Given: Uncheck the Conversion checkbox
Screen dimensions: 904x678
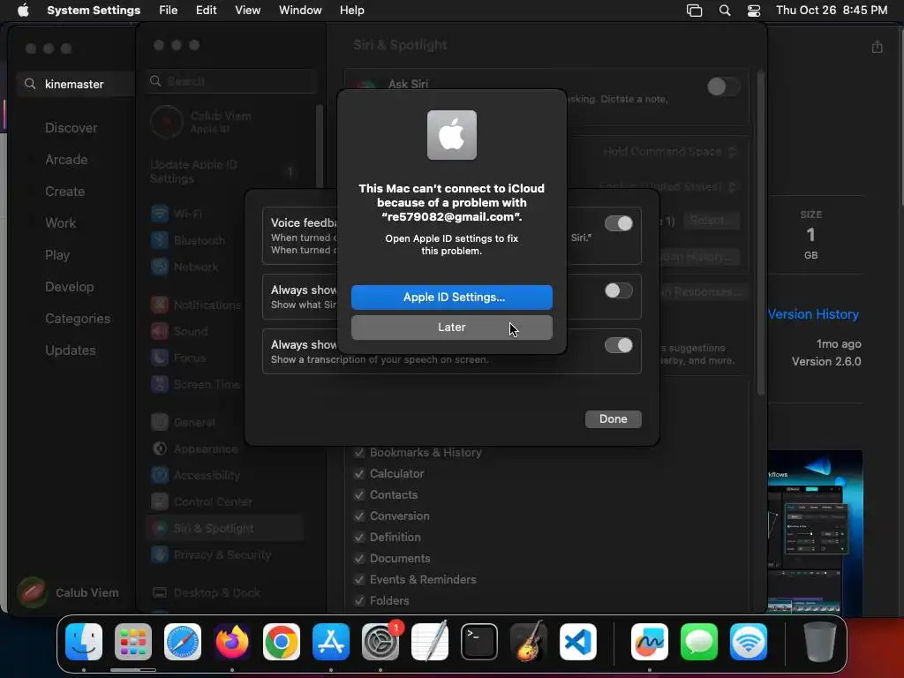Looking at the screenshot, I should (x=359, y=516).
